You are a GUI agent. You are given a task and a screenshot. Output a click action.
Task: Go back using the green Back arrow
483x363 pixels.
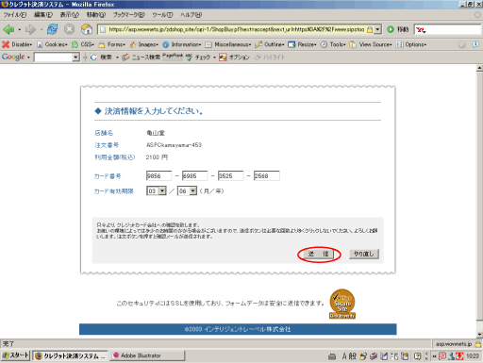click(x=8, y=29)
